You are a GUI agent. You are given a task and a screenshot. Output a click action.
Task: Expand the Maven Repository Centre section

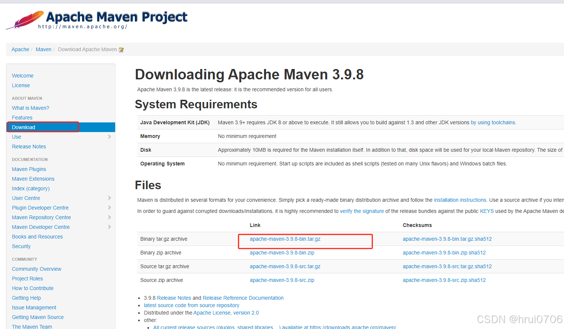[109, 217]
